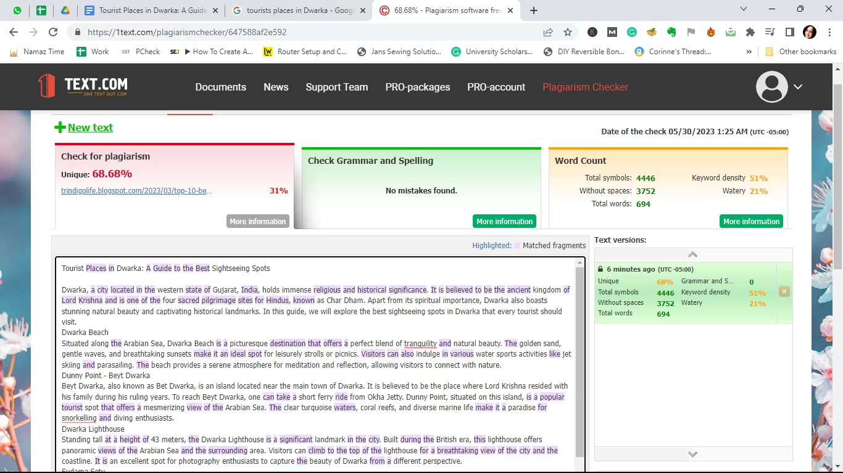
Task: Expand the account dropdown arrow
Action: 798,87
